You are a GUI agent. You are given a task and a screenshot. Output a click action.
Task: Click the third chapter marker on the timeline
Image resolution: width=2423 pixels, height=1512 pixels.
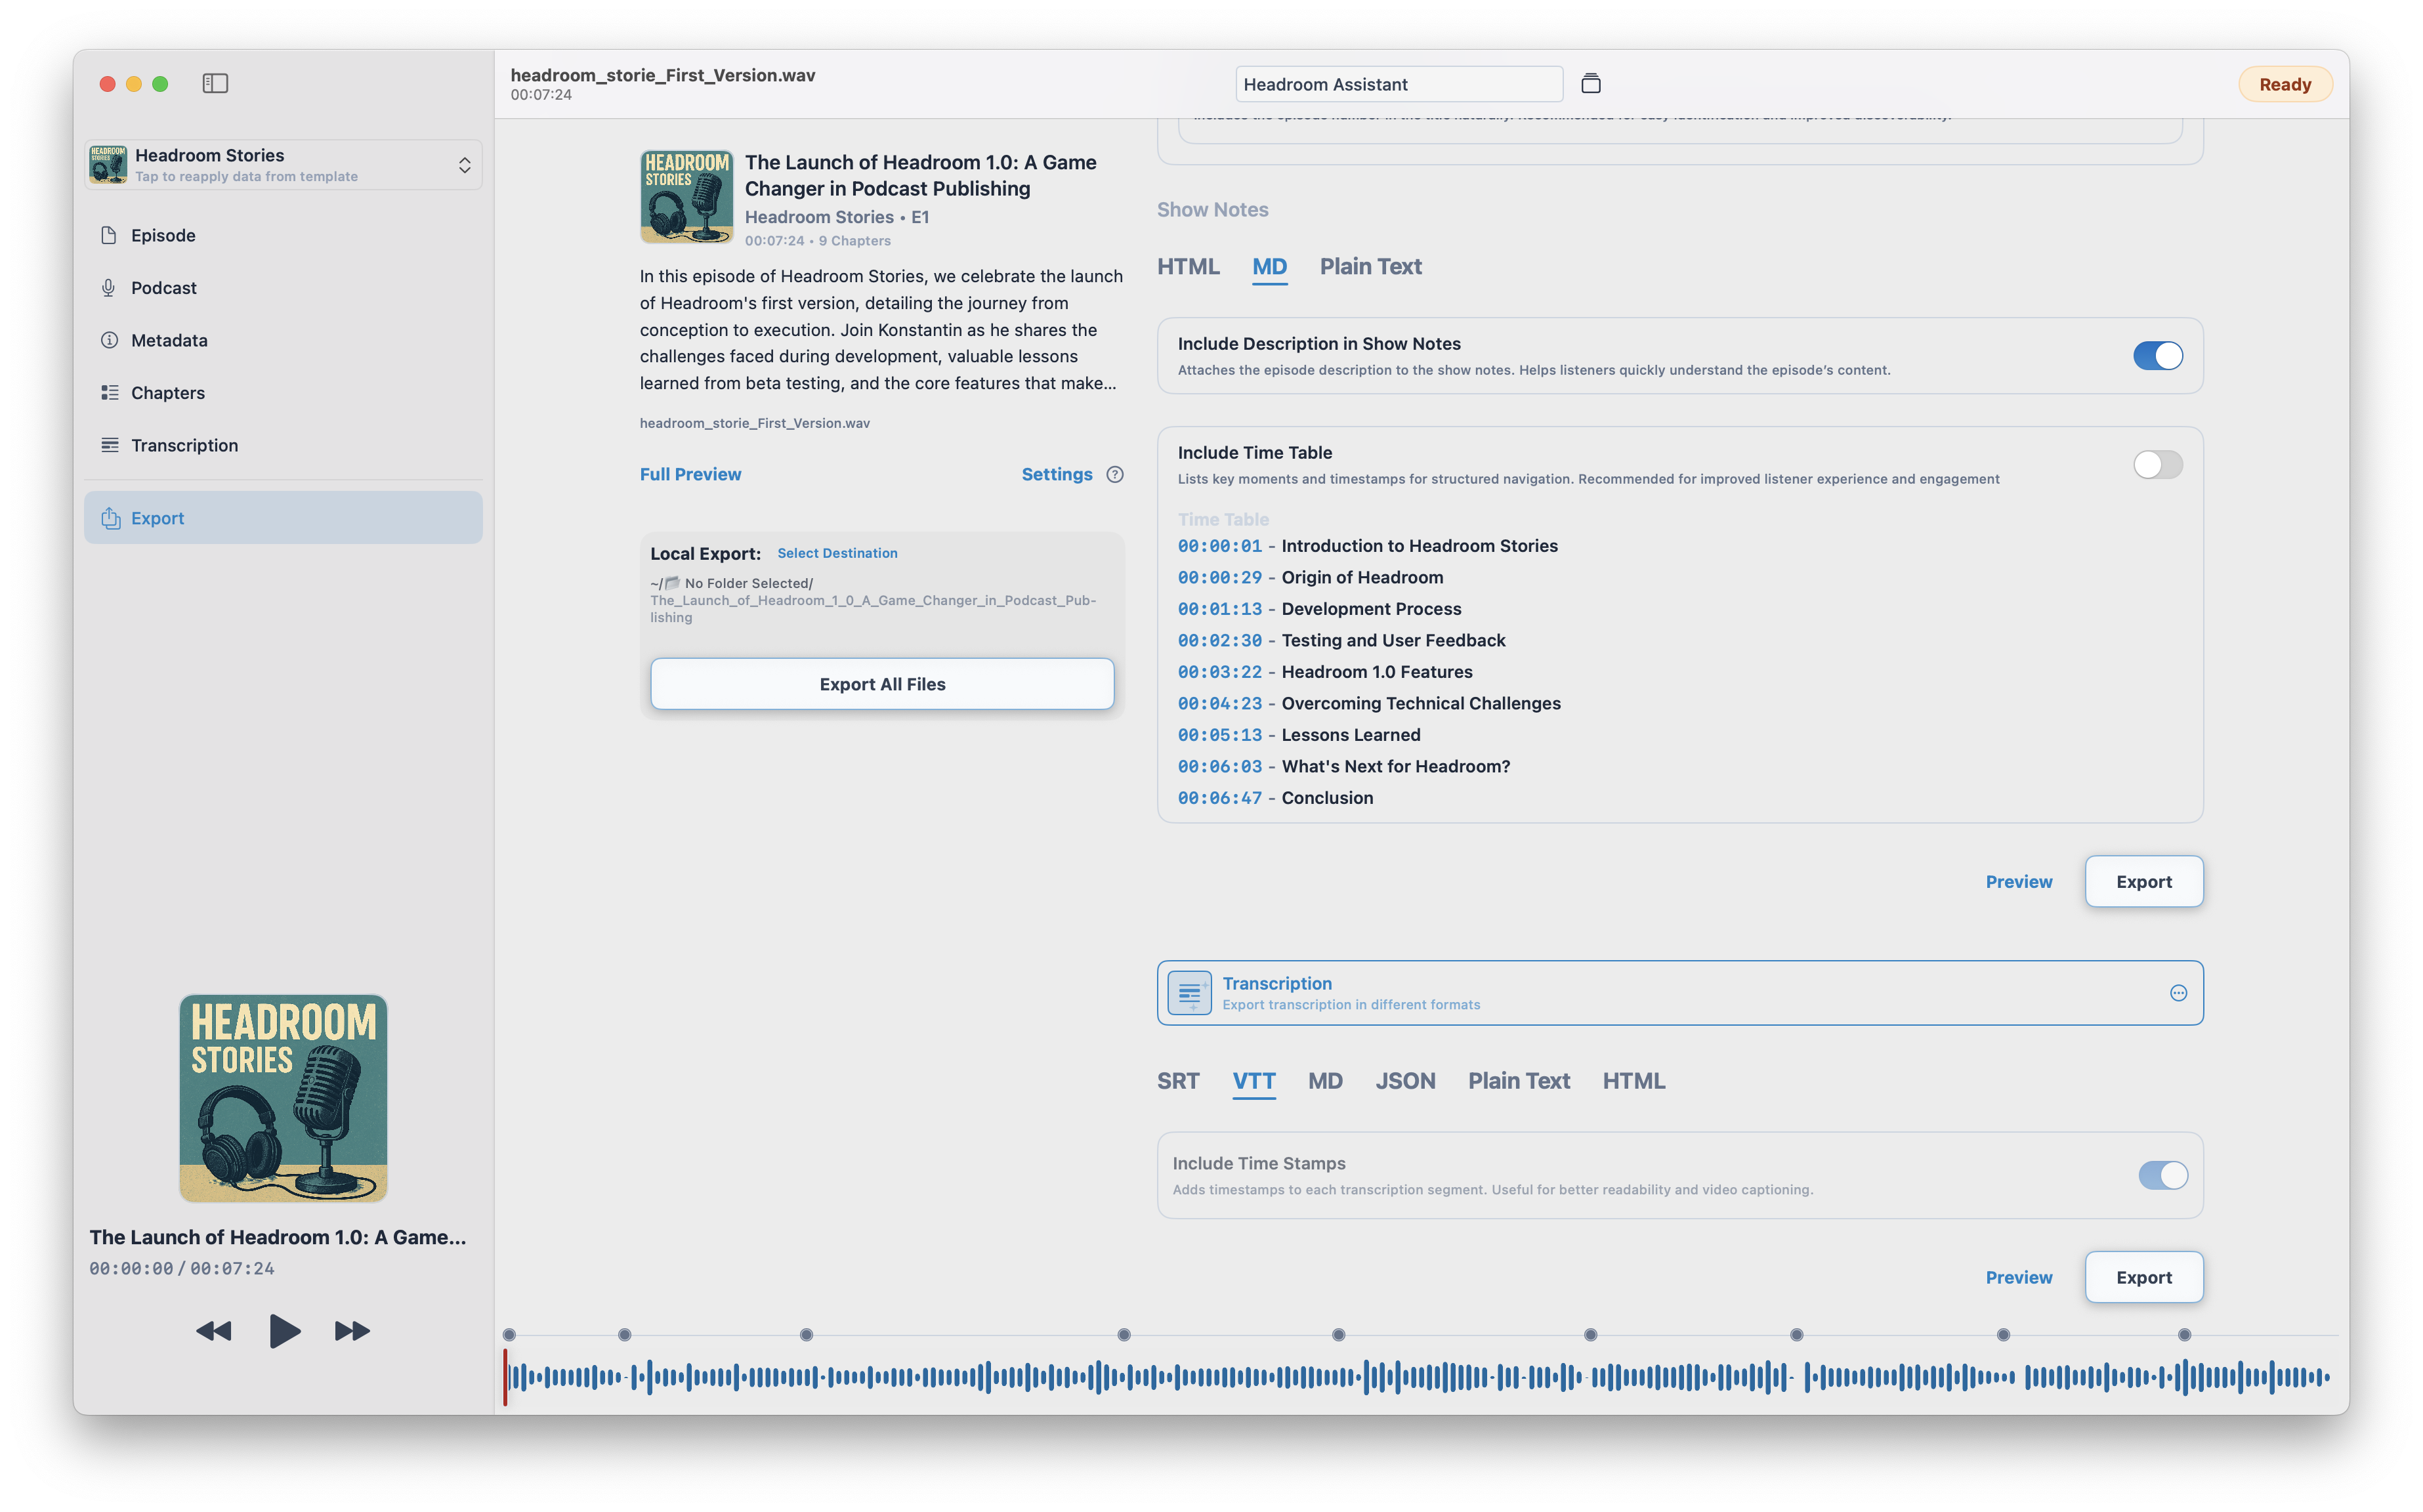tap(806, 1335)
